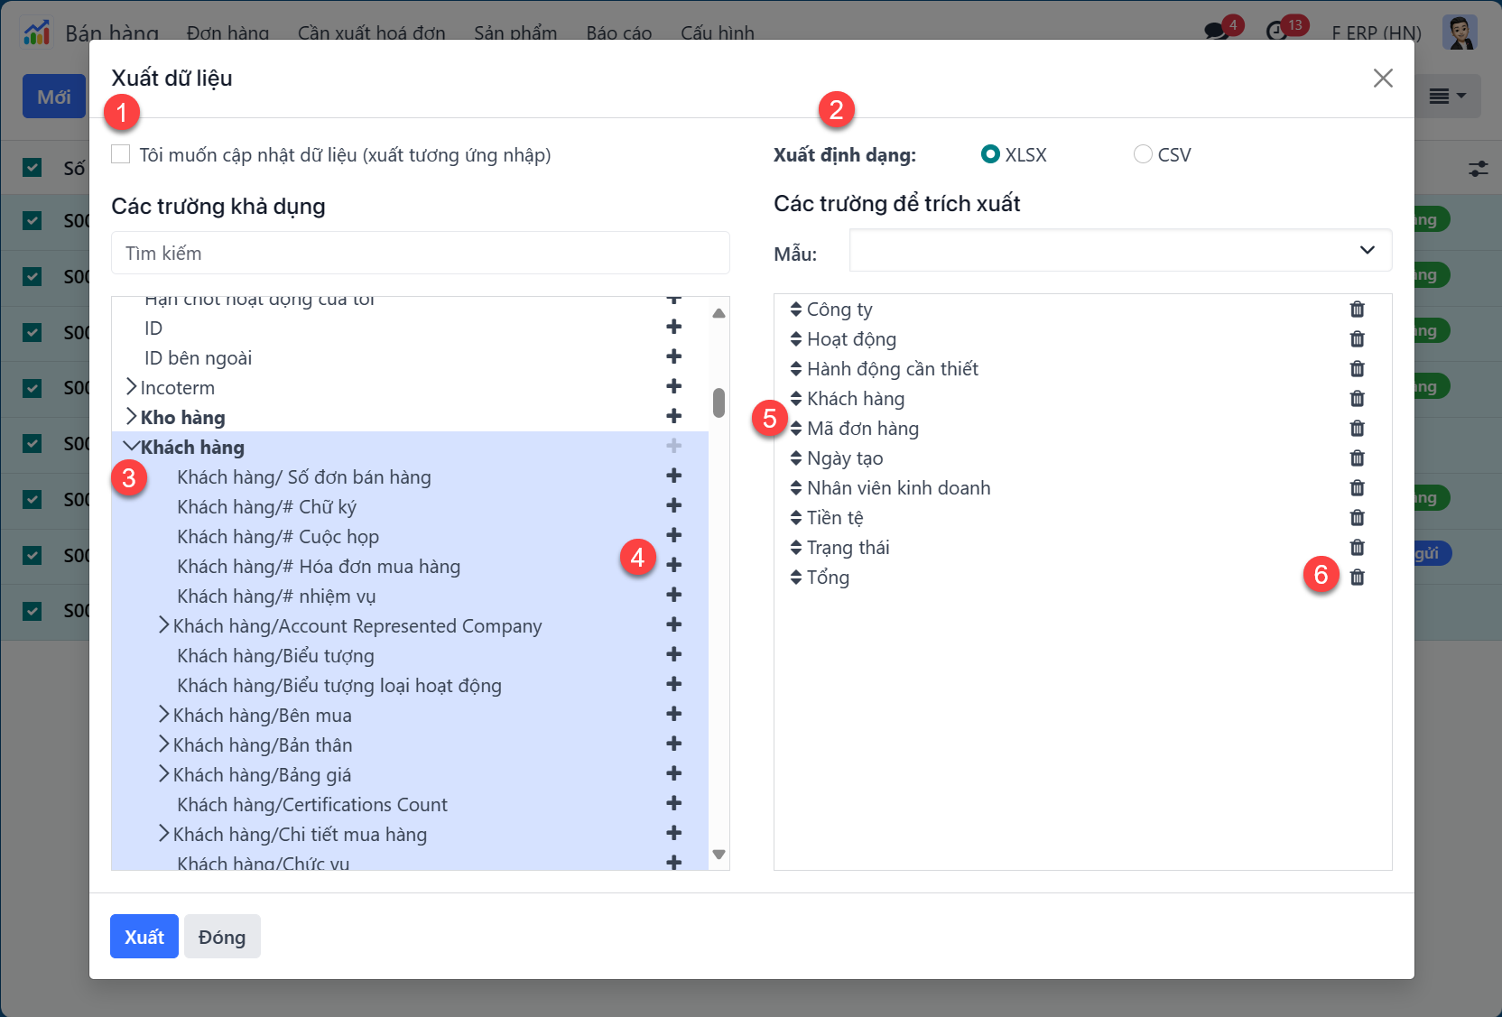Viewport: 1502px width, 1017px height.
Task: Click trash icon next to Tiền tệ
Action: click(x=1357, y=518)
